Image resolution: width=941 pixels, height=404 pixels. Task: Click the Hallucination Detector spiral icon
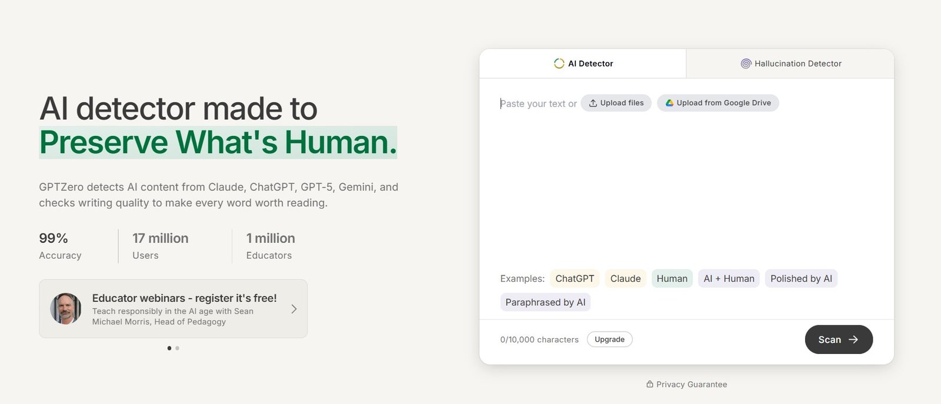click(x=746, y=64)
